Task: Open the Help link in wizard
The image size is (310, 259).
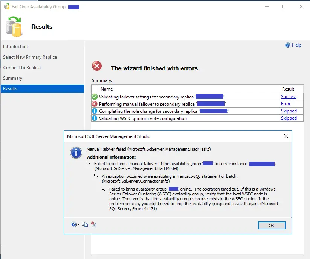Action: (296, 45)
